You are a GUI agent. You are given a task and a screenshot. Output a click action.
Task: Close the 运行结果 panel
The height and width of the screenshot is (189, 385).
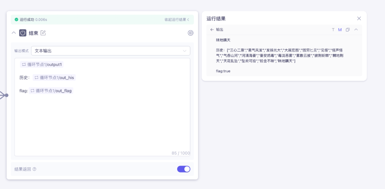click(x=359, y=18)
